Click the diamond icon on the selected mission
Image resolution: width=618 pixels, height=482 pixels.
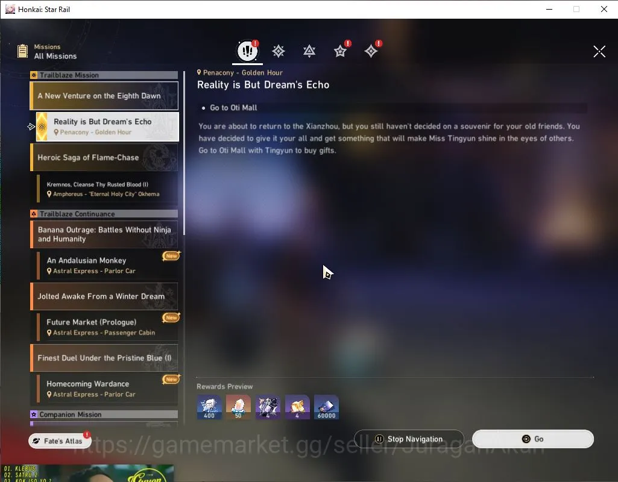42,127
